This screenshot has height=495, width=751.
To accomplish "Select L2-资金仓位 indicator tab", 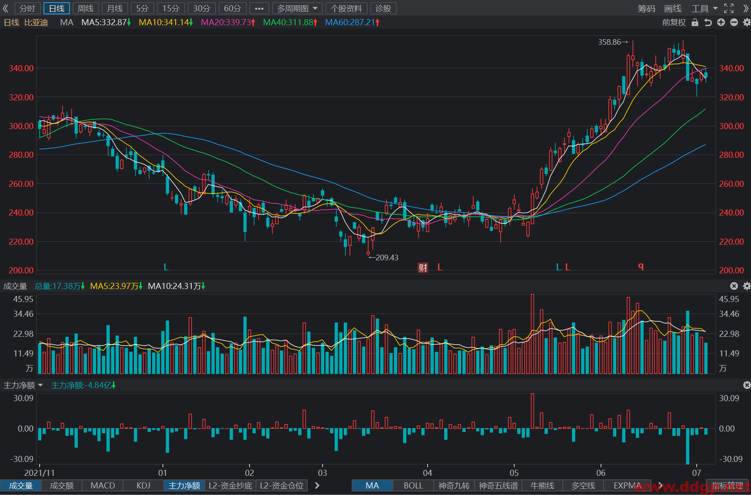I will 282,485.
